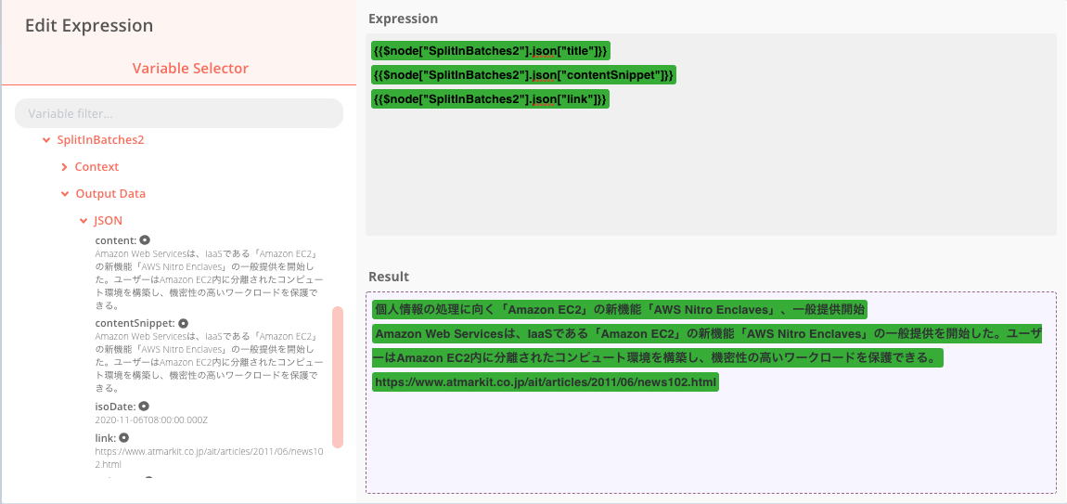Image resolution: width=1067 pixels, height=504 pixels.
Task: Click the isoDate value 2020-11-06T08:00:00.000Z
Action: [x=151, y=420]
